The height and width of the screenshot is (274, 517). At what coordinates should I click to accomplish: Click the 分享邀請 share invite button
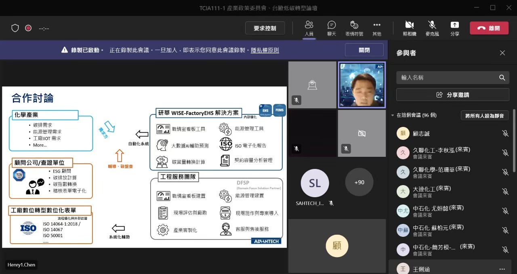[452, 95]
